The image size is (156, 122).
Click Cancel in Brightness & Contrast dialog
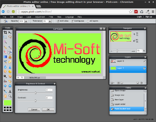(34, 110)
